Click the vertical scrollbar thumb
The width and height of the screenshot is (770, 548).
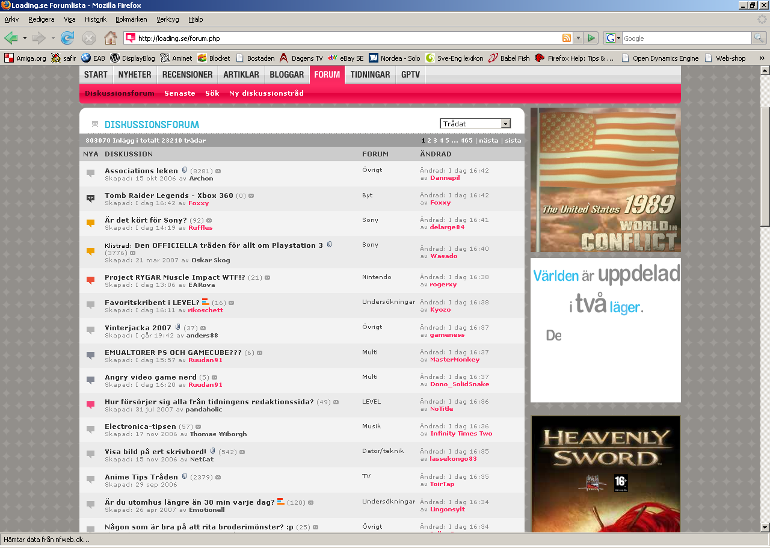click(765, 167)
